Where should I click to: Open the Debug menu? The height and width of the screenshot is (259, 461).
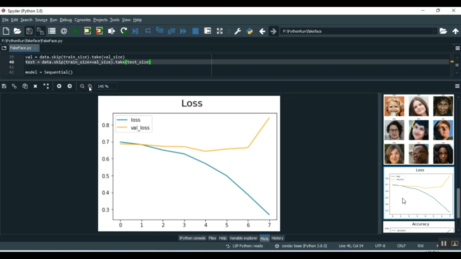click(x=65, y=20)
